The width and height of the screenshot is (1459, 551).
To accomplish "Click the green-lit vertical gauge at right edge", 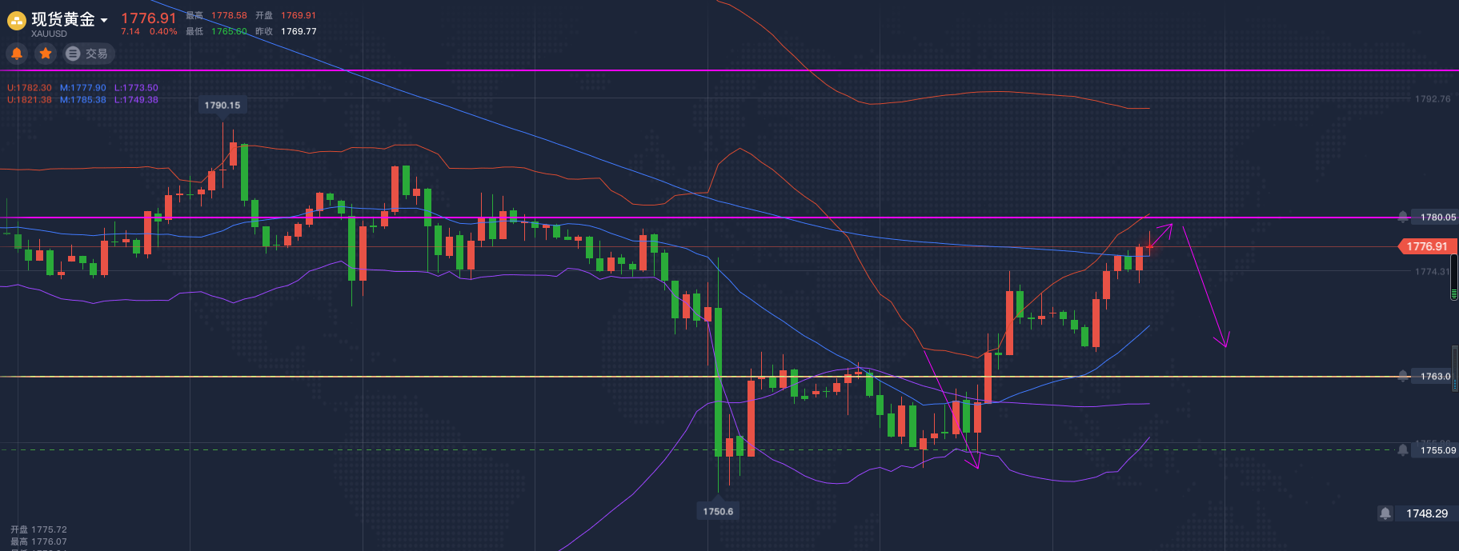I will (x=1454, y=277).
